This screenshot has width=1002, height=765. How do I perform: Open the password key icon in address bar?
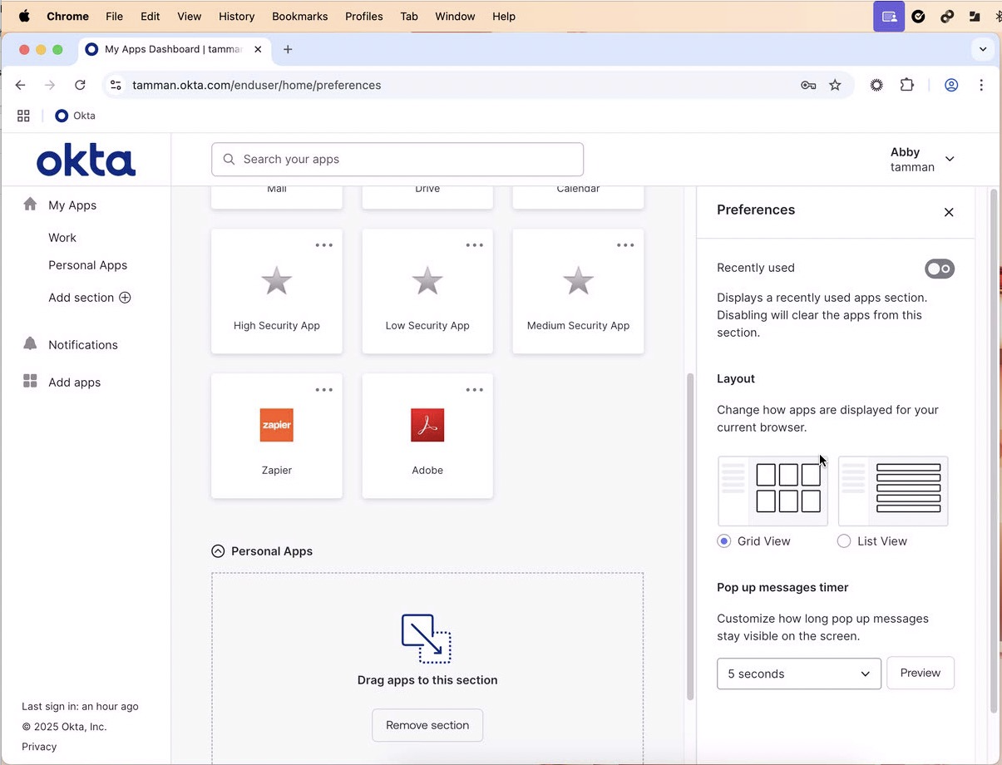point(807,85)
